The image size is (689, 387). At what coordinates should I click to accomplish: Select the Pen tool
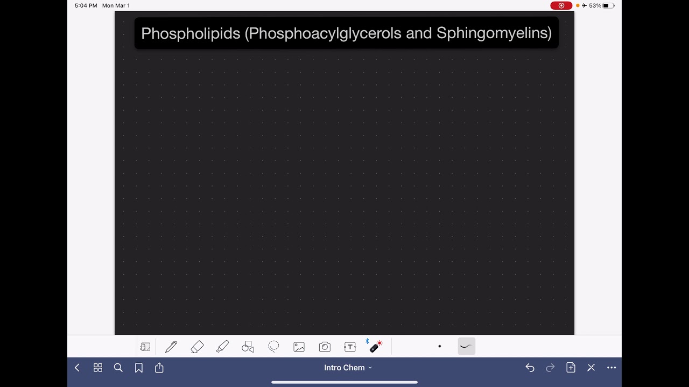pos(171,347)
